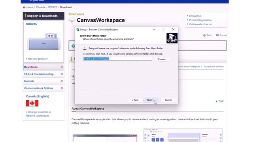Go to Home breadcrumb link

pyautogui.click(x=30, y=7)
